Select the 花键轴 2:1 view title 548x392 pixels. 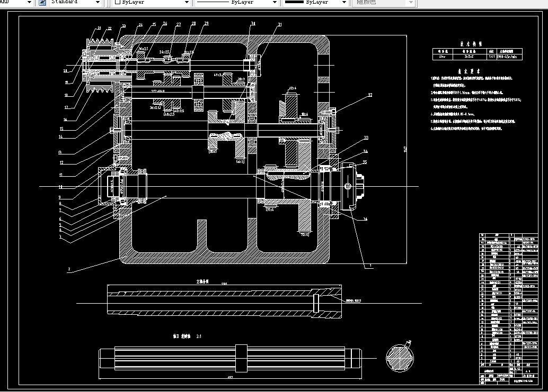tap(187, 336)
